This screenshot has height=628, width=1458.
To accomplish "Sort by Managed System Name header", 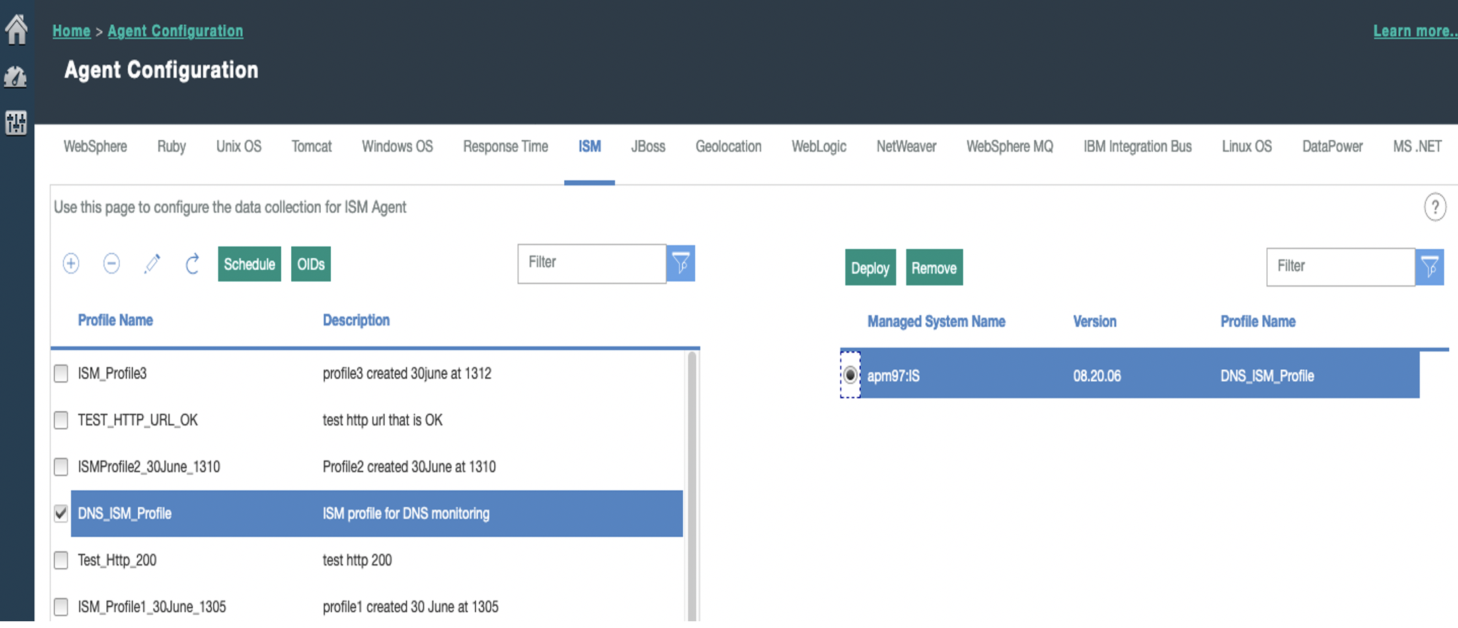I will click(x=936, y=321).
